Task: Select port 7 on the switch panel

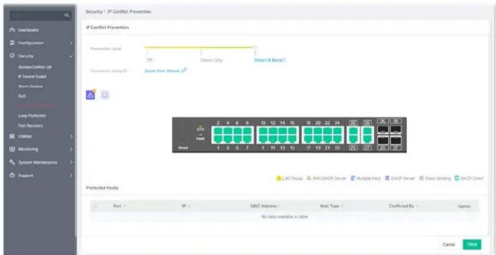Action: pos(247,138)
